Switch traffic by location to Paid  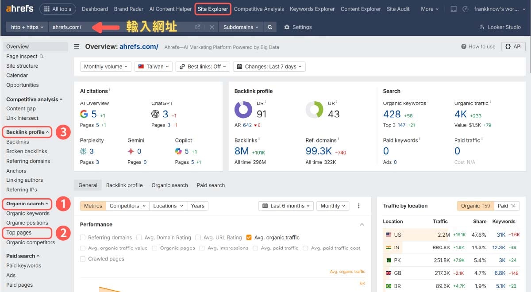pos(507,206)
